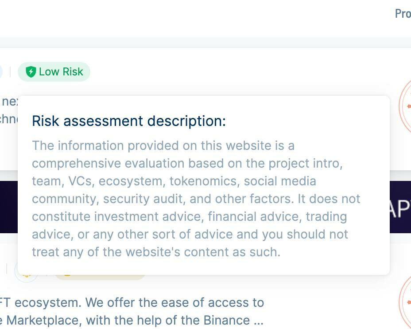
Task: Click the small yellow icon inside hidden badge
Action: coord(67,275)
